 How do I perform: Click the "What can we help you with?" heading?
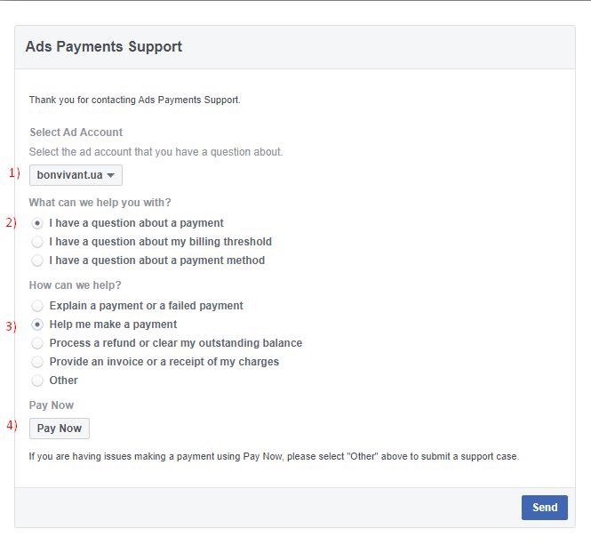coord(100,202)
